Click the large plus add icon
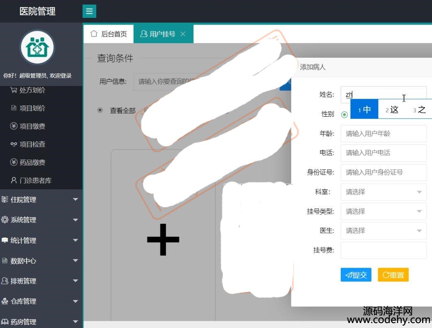This screenshot has width=432, height=328. 163,240
